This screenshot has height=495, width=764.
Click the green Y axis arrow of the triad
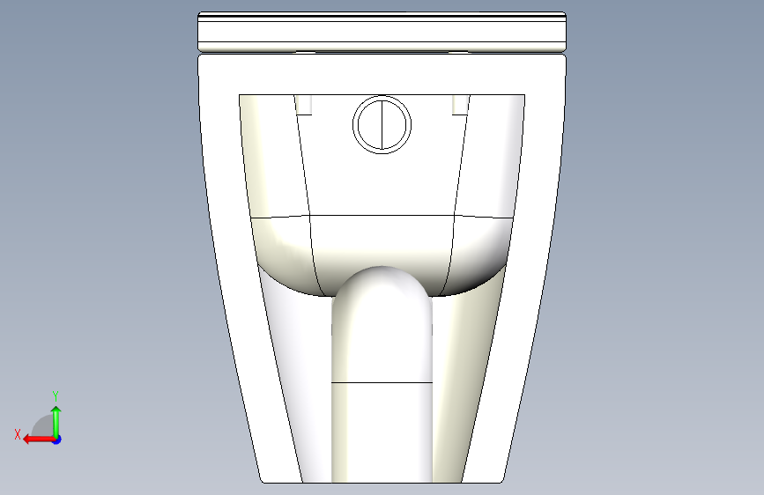[56, 421]
